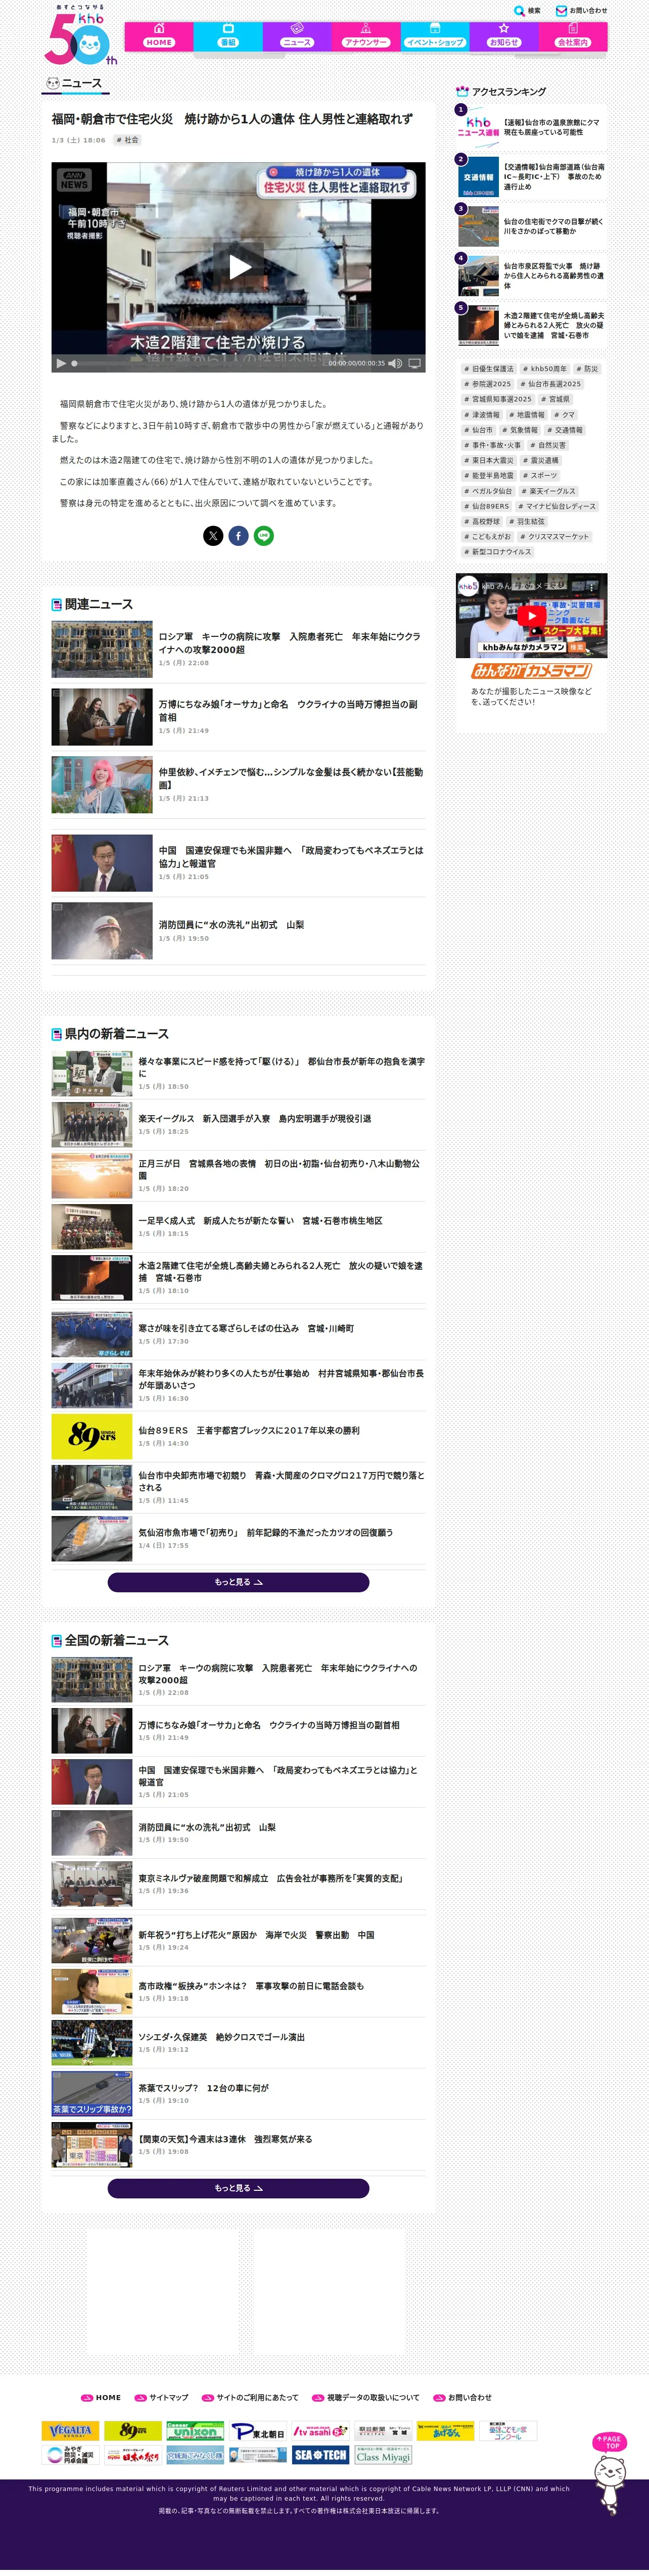The height and width of the screenshot is (2576, 649).
Task: Open the 日本の祭り footer banner
Action: (x=133, y=2455)
